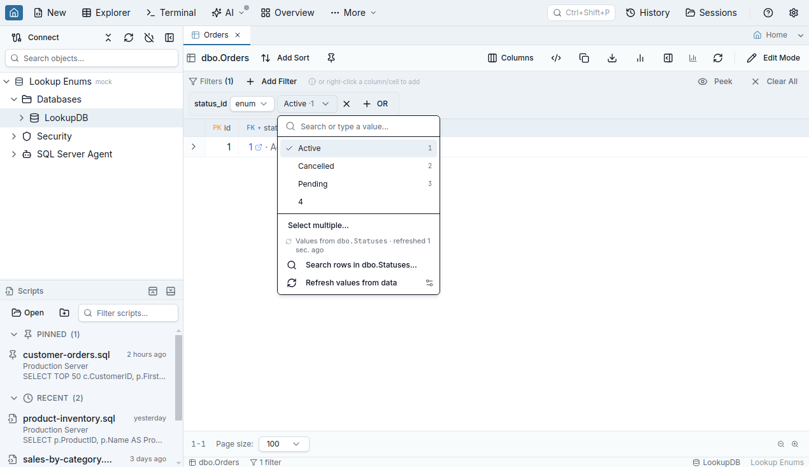The width and height of the screenshot is (809, 467).
Task: Collapse the Lookup Enums connection
Action: [6, 82]
